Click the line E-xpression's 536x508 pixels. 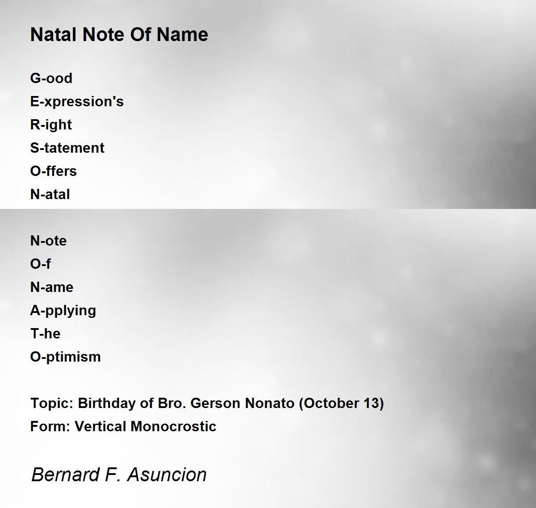click(x=77, y=102)
